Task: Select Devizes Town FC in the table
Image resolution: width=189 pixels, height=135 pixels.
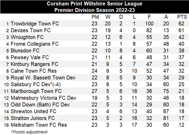Action: coord(30,30)
